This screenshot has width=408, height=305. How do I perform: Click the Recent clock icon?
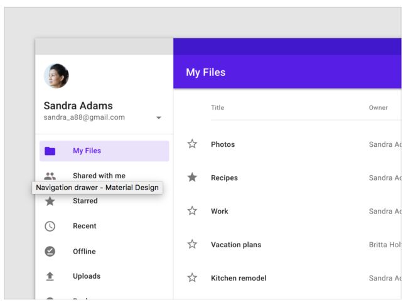coord(50,226)
